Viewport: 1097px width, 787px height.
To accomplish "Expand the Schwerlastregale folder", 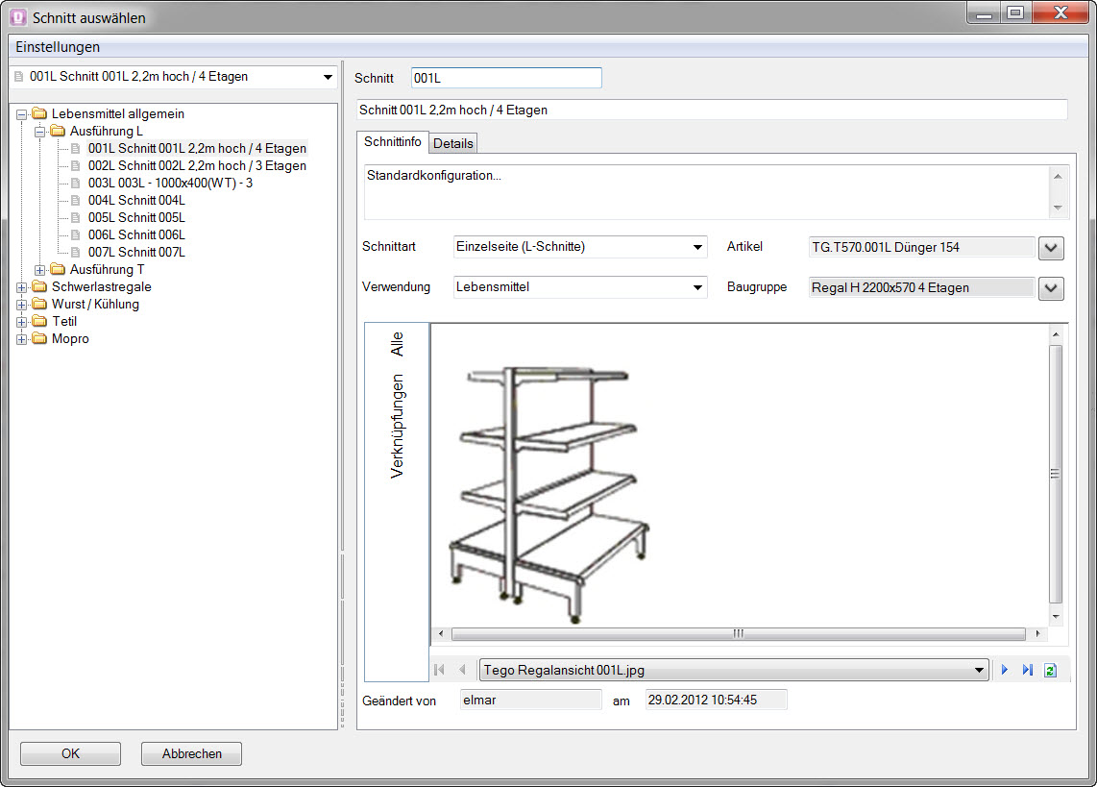I will 22,287.
